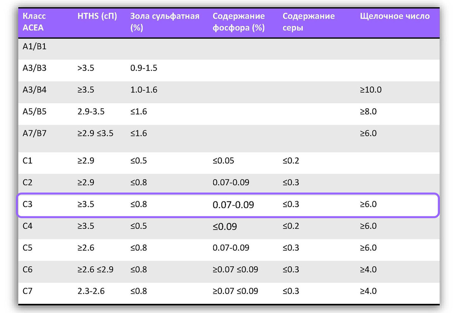
Task: Click the '≤0.3' sulfur value in C2 row
Action: pos(291,182)
